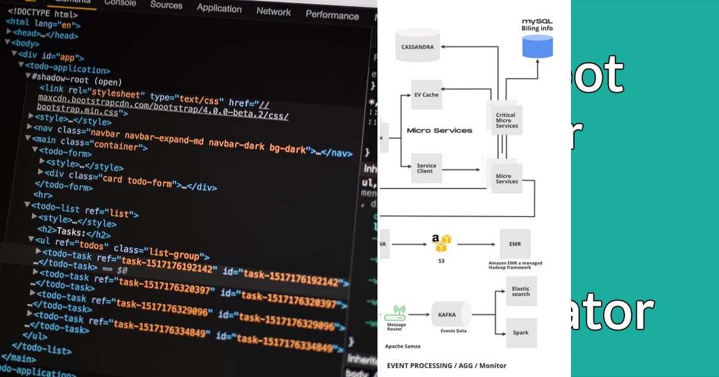Image resolution: width=719 pixels, height=377 pixels.
Task: Open the Sources tab
Action: point(166,5)
